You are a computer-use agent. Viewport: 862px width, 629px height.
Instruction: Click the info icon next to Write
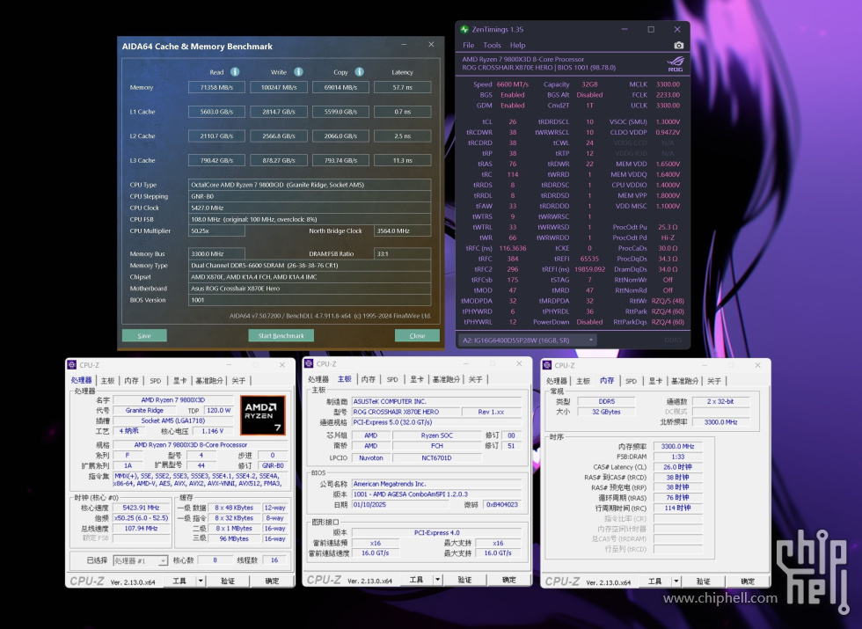(298, 72)
